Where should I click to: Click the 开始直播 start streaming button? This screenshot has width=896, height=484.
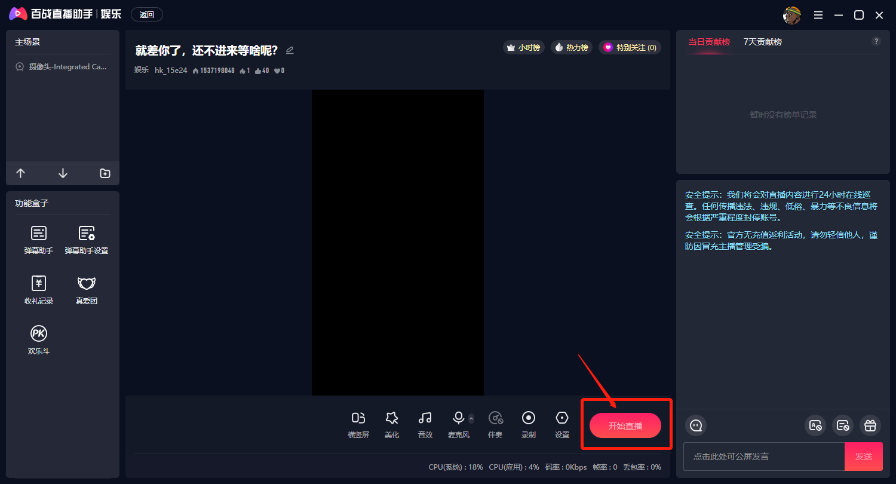point(625,425)
